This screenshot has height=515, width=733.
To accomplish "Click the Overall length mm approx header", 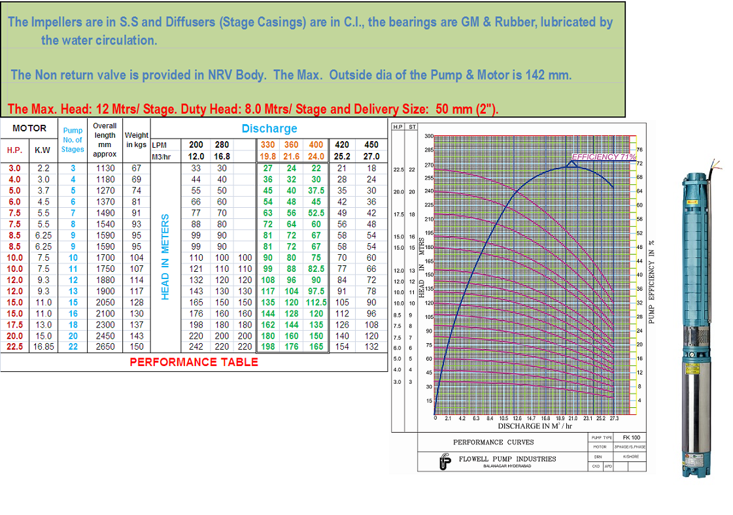I will [x=105, y=140].
